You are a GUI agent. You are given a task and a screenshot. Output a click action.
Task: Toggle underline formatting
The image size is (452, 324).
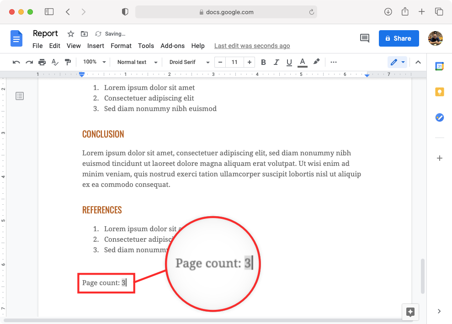289,62
